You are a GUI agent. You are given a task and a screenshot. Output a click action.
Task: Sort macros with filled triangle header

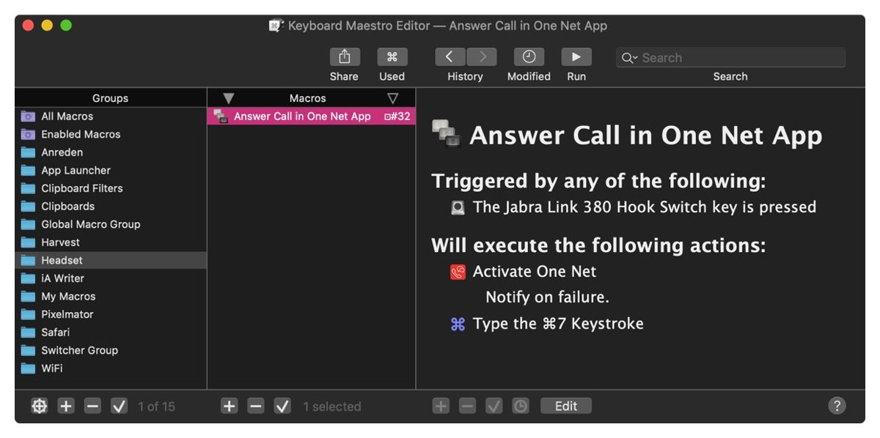[x=228, y=98]
